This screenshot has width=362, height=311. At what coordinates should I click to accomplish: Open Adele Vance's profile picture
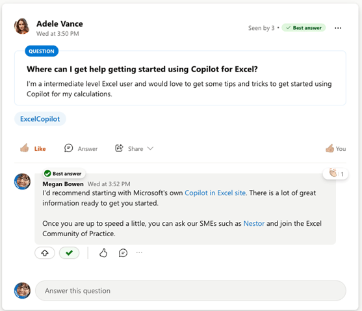pos(22,26)
